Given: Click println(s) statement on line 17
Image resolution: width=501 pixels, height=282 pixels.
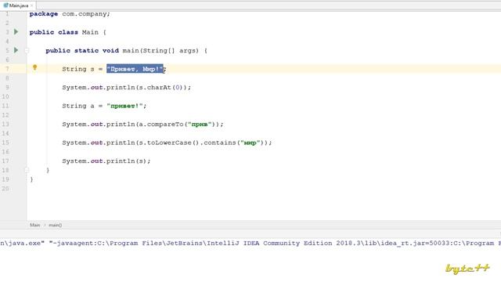Looking at the screenshot, I should (x=106, y=161).
